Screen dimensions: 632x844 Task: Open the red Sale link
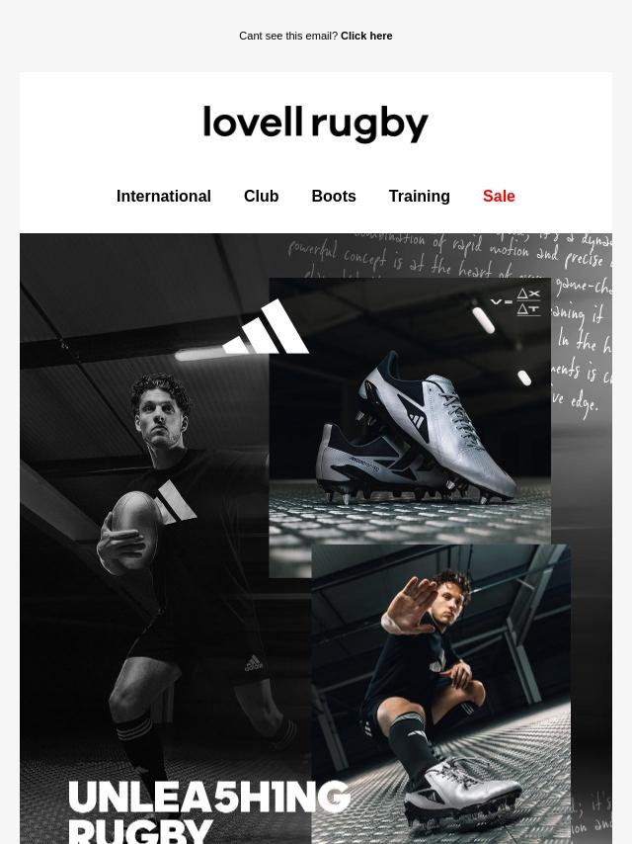pos(499,196)
